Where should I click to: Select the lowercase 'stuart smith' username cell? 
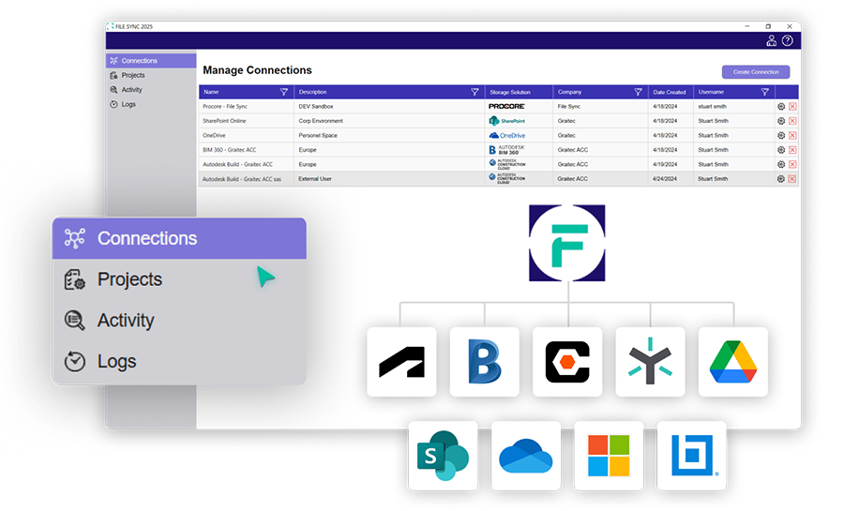(734, 107)
